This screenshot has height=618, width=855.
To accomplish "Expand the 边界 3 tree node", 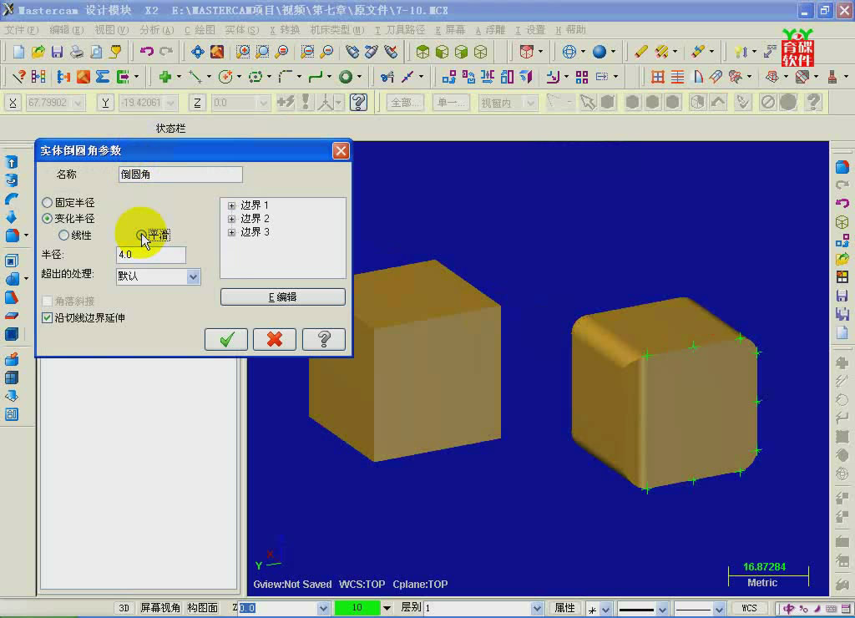I will (231, 232).
